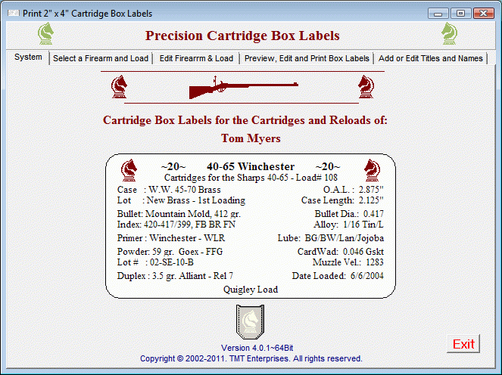Open the Edit Firearrm & Load tab

click(x=196, y=58)
